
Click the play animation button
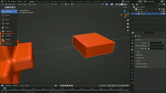click(67, 86)
